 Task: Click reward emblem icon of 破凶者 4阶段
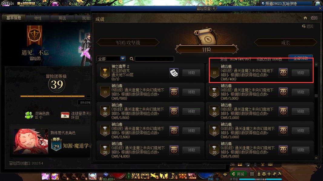click(x=283, y=73)
